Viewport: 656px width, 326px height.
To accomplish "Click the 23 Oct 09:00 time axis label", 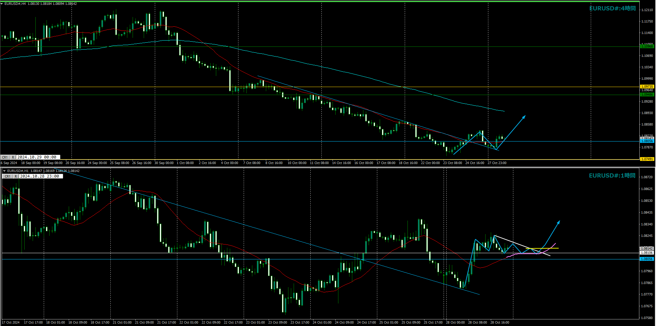I will pyautogui.click(x=278, y=323).
